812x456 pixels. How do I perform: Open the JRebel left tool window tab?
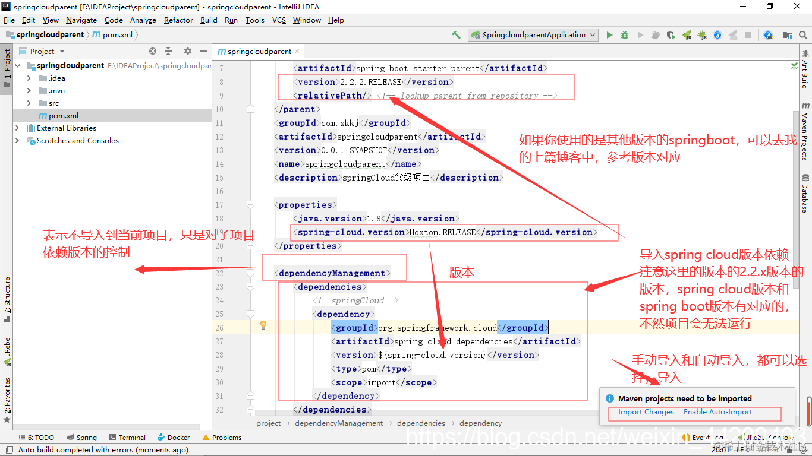pos(7,350)
